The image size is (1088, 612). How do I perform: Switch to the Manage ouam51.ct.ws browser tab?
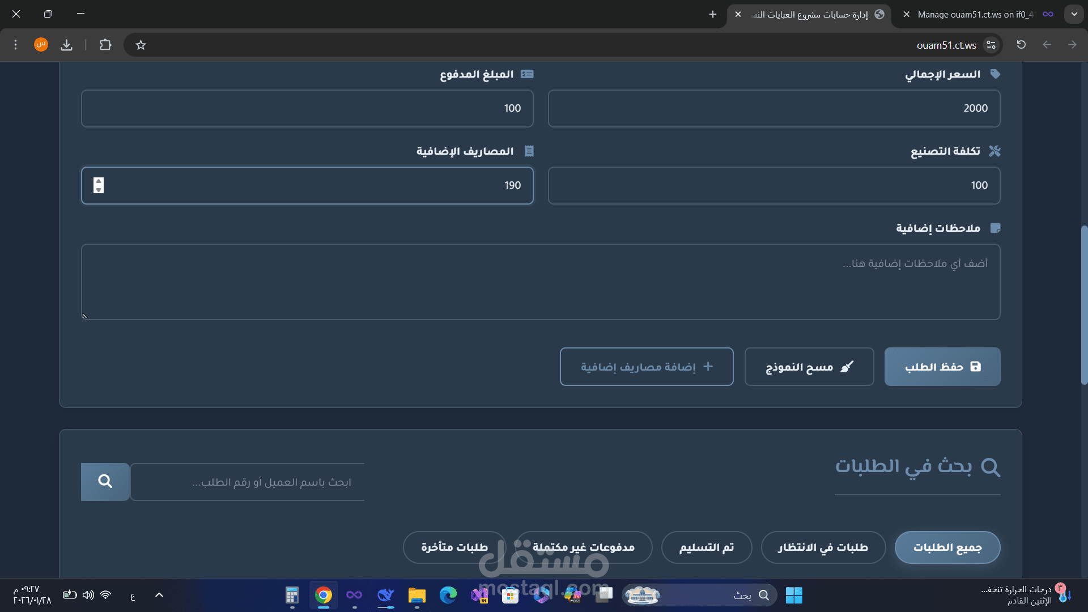coord(975,15)
